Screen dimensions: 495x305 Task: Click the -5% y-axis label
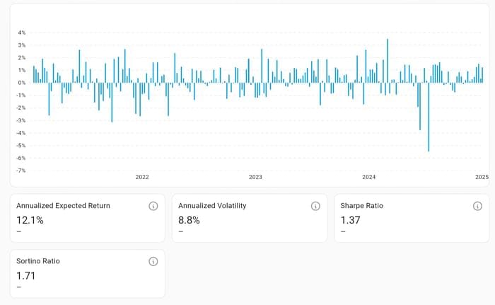pos(21,146)
